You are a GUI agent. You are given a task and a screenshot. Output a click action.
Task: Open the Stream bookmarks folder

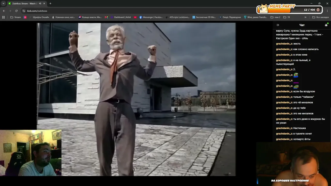[16, 17]
